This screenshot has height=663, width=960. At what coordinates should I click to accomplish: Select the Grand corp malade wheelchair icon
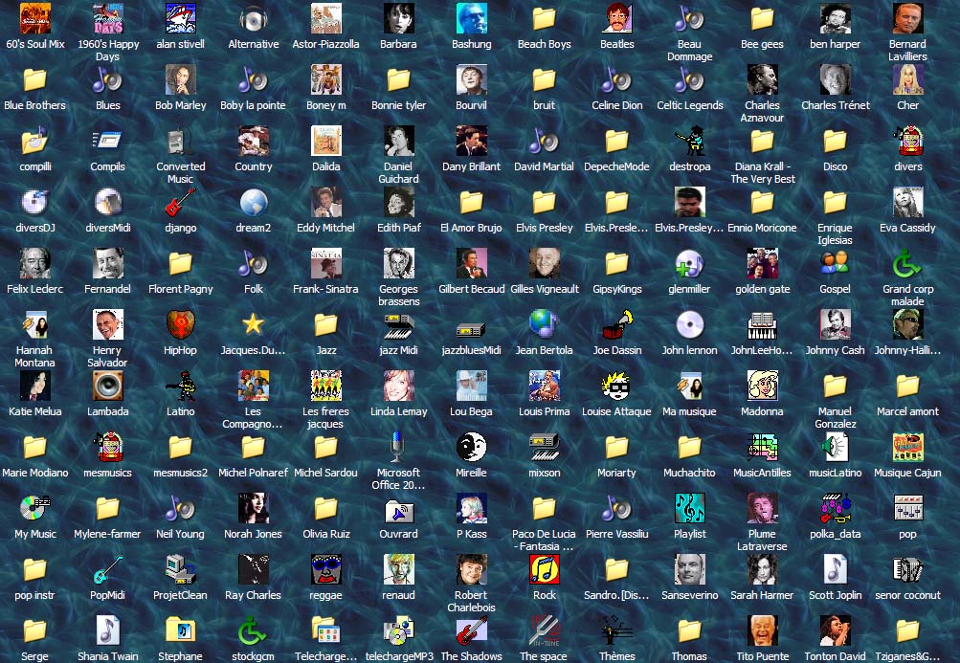[x=908, y=263]
